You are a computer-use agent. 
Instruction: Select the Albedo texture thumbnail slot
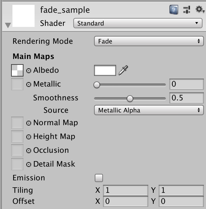(17, 70)
